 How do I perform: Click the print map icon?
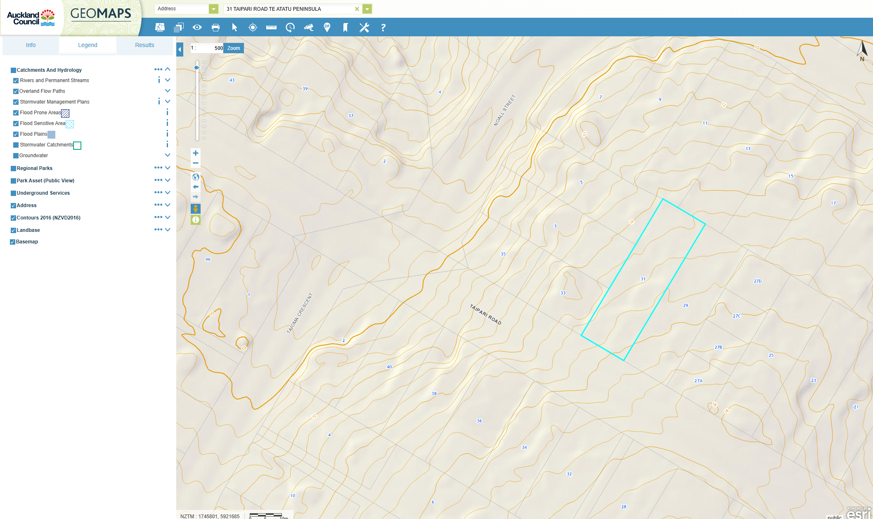(215, 28)
